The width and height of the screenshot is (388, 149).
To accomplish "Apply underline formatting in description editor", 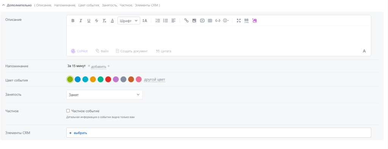I will [x=89, y=21].
